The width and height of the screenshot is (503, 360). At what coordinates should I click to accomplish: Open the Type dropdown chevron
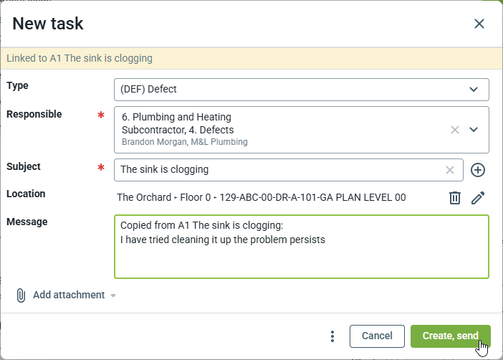(473, 90)
